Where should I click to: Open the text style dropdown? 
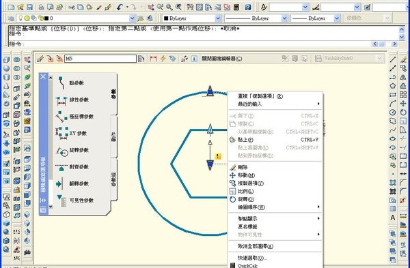tap(305, 8)
